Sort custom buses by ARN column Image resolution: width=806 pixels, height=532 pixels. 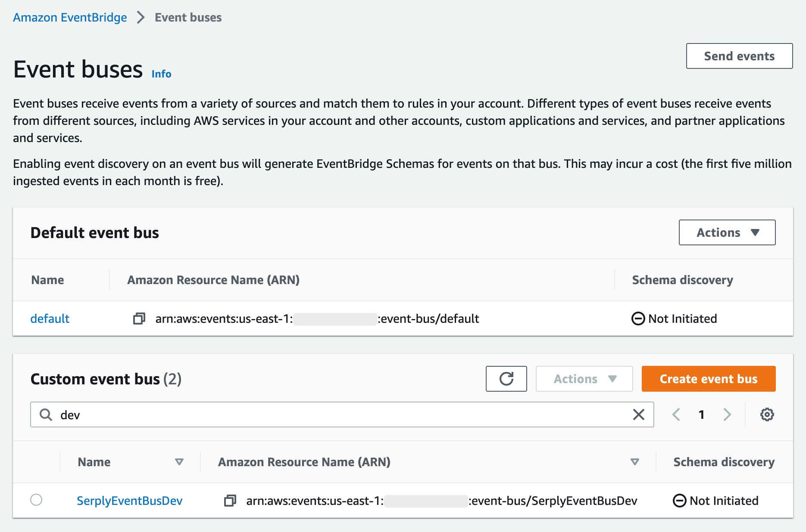(x=634, y=462)
